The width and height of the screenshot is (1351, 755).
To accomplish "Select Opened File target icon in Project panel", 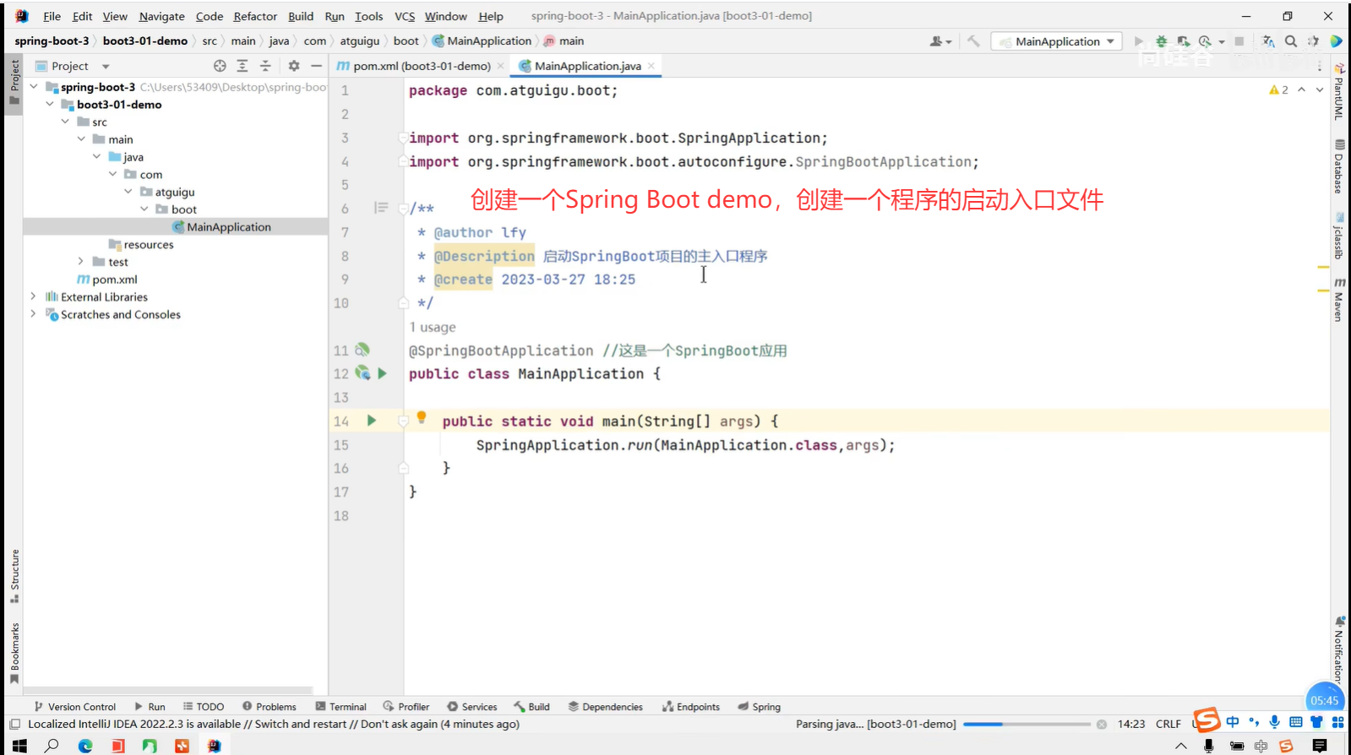I will point(220,66).
